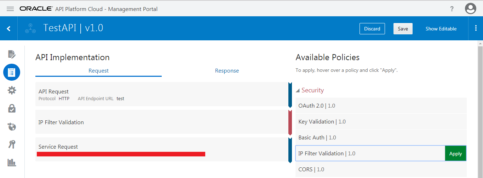483x178 pixels.
Task: Open the help question mark
Action: coord(452,9)
